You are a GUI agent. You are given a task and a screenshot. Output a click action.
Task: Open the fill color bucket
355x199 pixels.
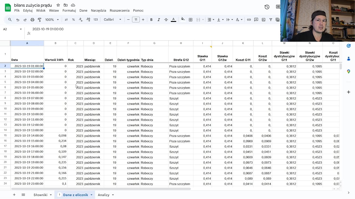[x=183, y=20]
